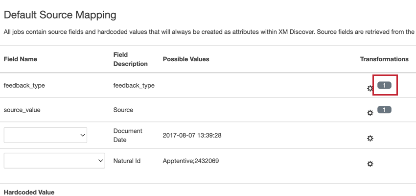The height and width of the screenshot is (196, 416).
Task: Click the Document Date description label
Action: click(128, 135)
